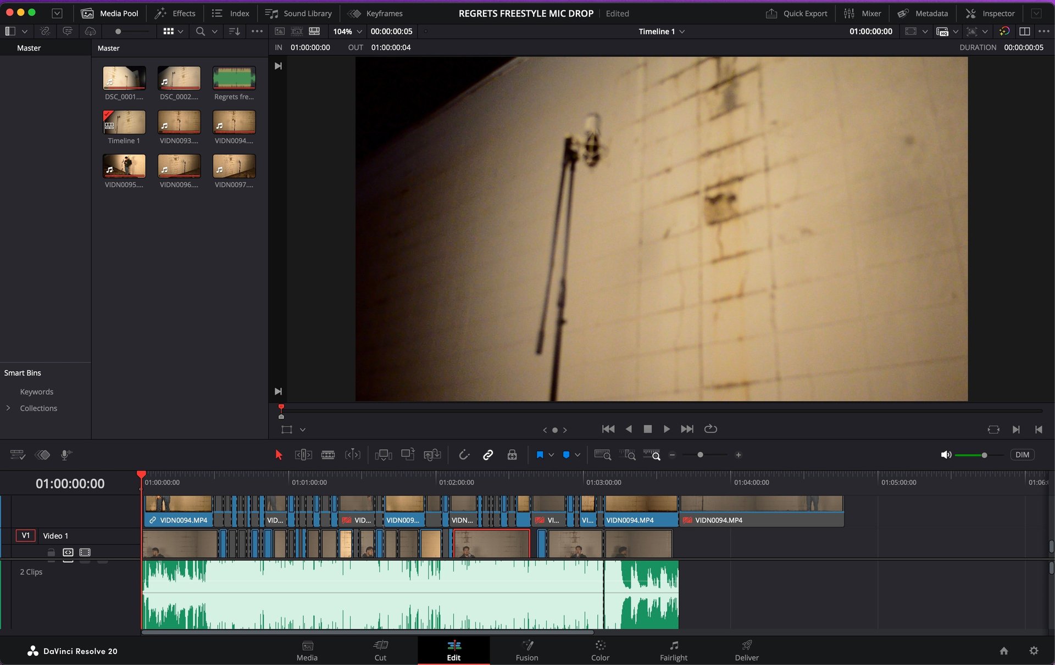Switch to the Color page
The image size is (1055, 665).
click(600, 650)
